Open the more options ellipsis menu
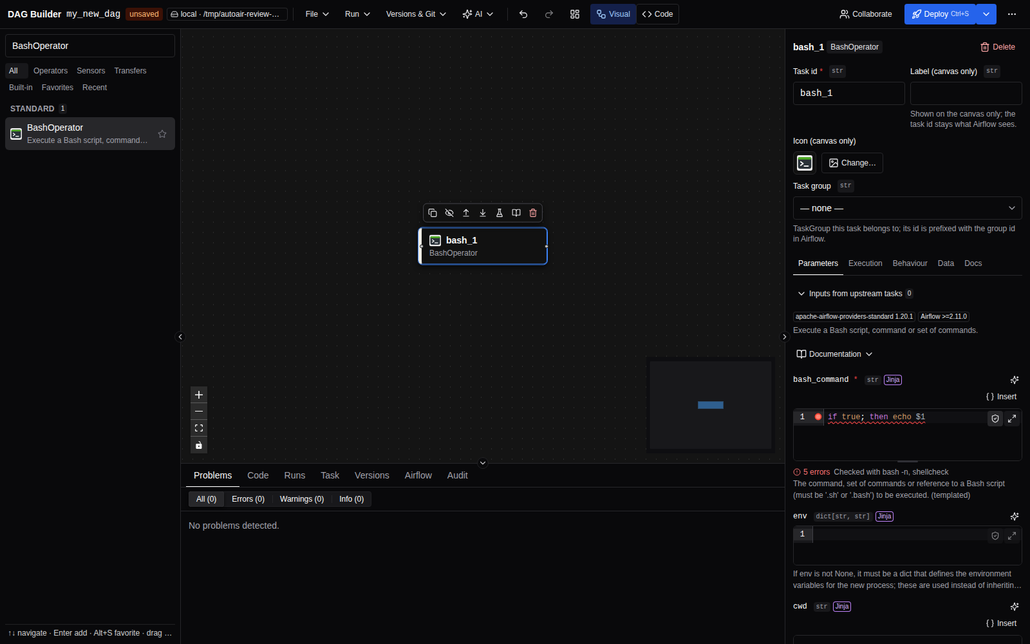This screenshot has width=1030, height=644. (1012, 14)
